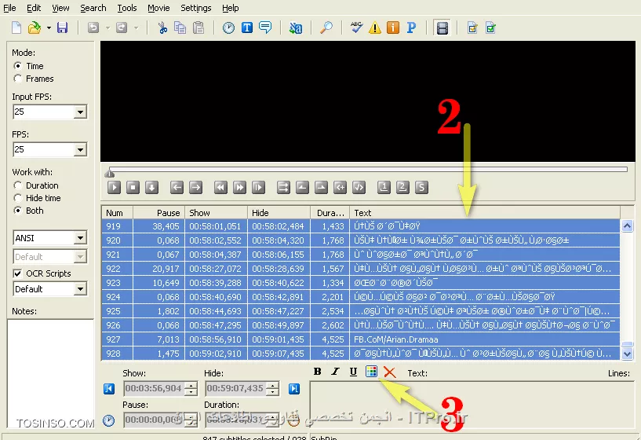Apply bold formatting to subtitle
The width and height of the screenshot is (641, 440).
pyautogui.click(x=317, y=372)
